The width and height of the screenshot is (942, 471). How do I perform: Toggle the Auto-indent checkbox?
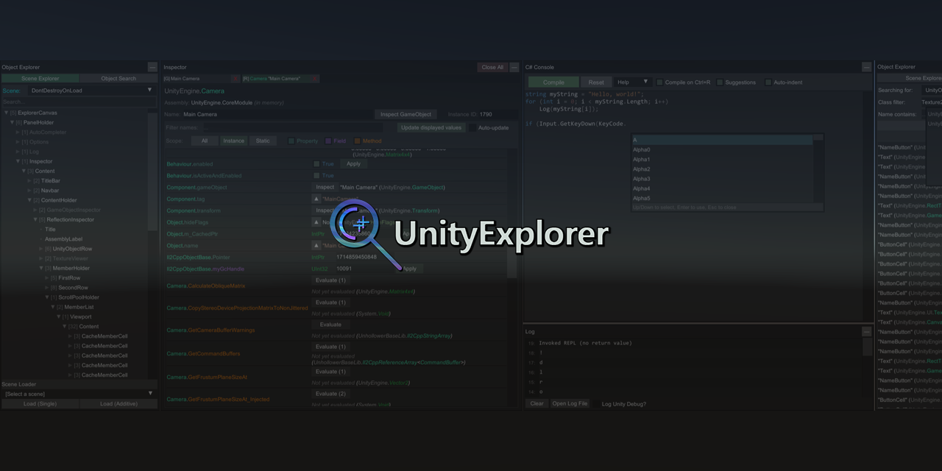(x=768, y=82)
